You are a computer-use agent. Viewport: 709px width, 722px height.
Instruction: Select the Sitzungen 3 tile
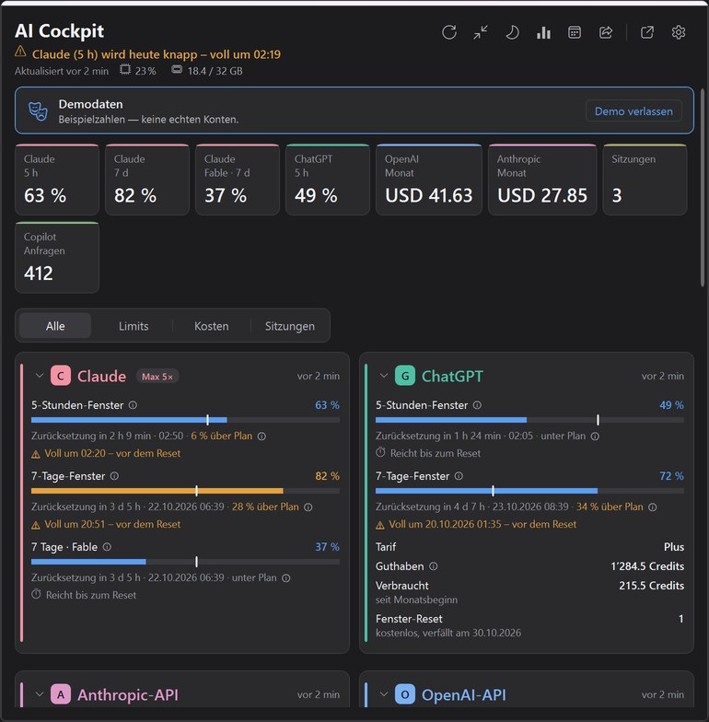coord(645,180)
